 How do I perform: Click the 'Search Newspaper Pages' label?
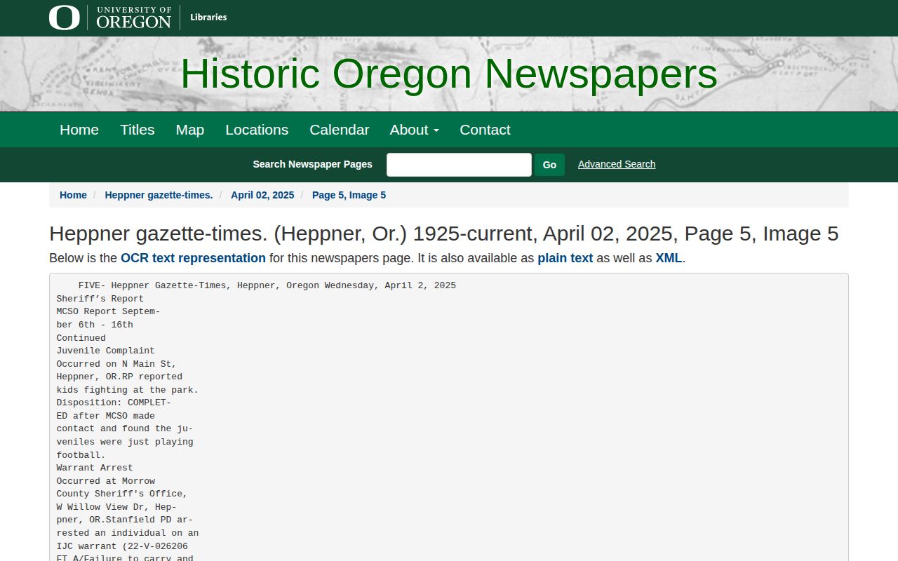click(x=312, y=164)
